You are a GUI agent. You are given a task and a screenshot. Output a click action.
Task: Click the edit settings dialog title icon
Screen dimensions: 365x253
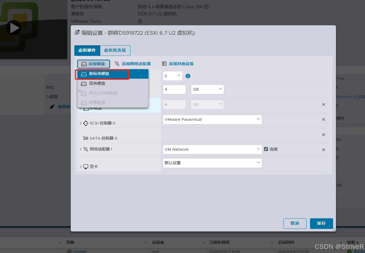77,32
